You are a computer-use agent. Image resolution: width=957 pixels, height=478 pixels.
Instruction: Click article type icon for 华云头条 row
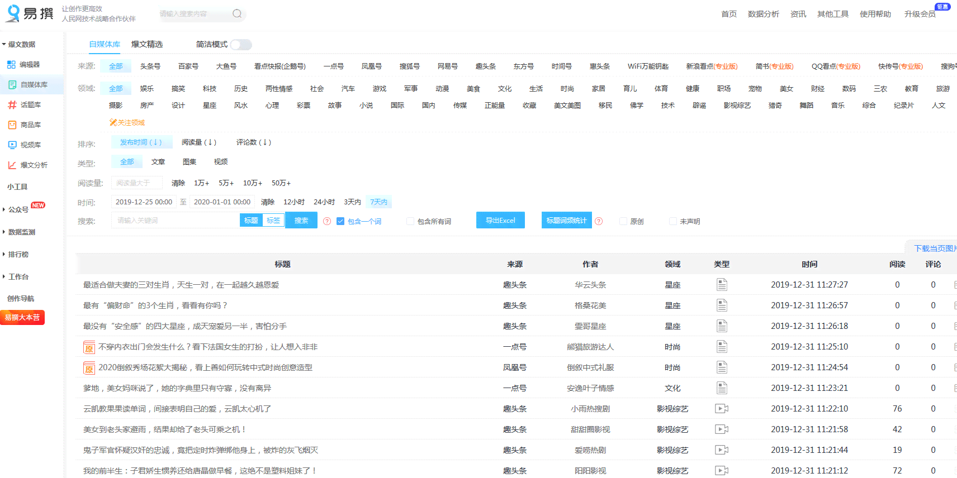click(x=722, y=285)
